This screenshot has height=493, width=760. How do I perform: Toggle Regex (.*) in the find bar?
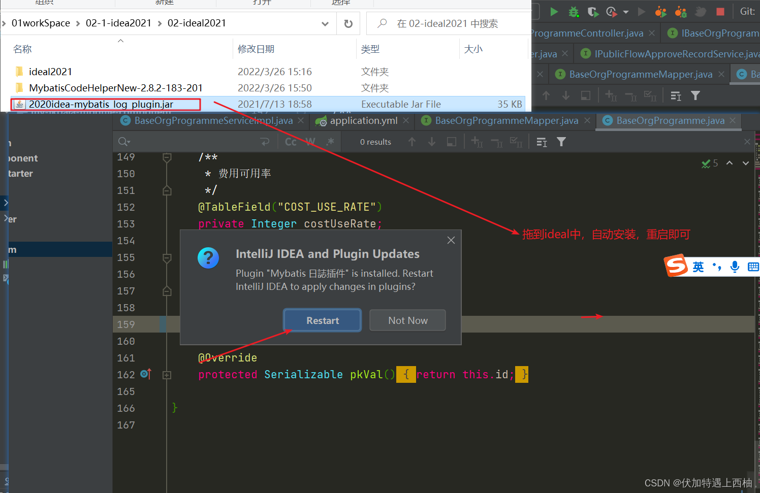[x=330, y=142]
